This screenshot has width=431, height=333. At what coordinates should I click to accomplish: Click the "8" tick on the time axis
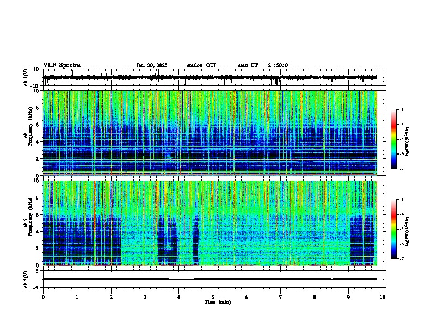[315, 297]
